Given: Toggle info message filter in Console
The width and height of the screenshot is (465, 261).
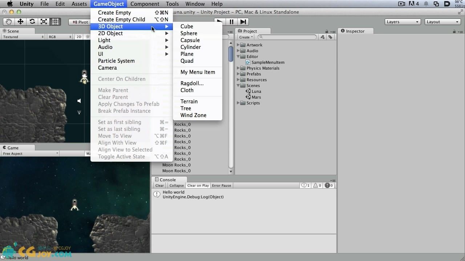Looking at the screenshot, I should click(306, 185).
